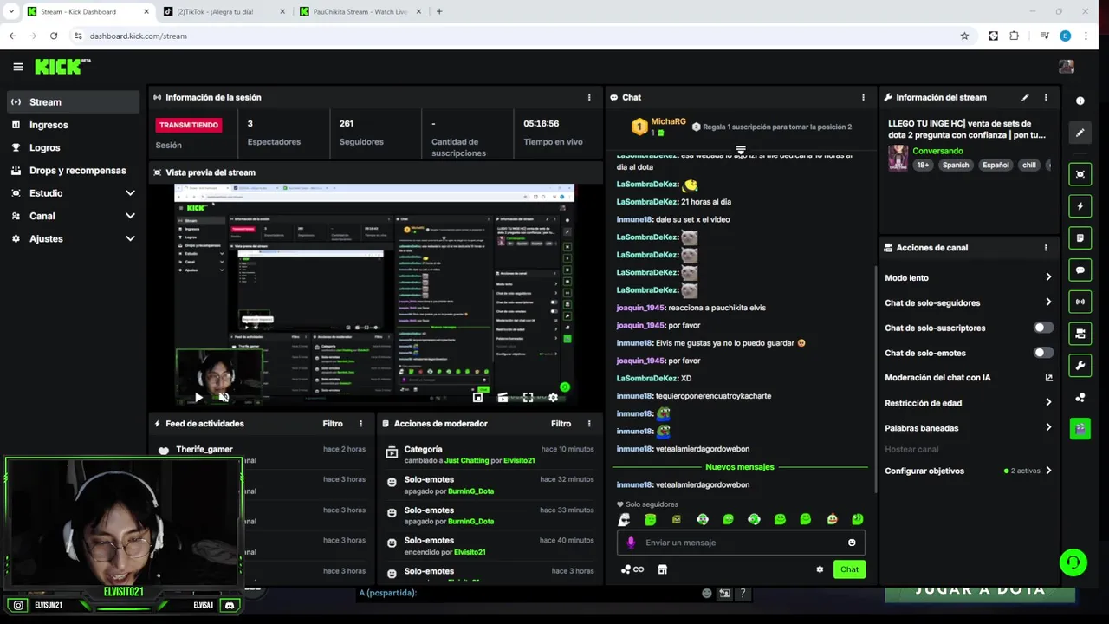Open the Información de la sesión three-dot menu
Screen dimensions: 1109x624
pos(589,97)
